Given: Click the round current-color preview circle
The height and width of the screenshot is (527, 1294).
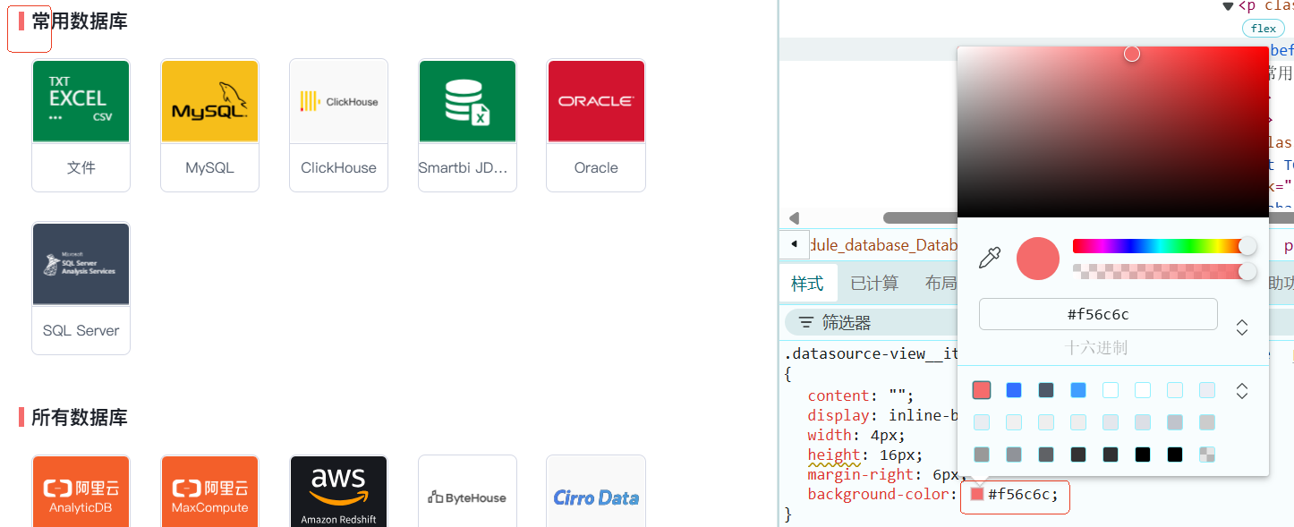Looking at the screenshot, I should [1038, 259].
